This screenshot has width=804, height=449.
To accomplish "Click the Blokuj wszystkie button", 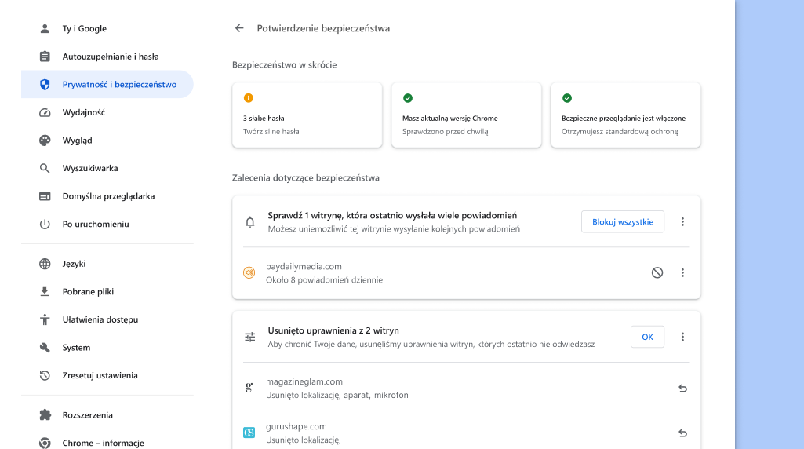I will (x=623, y=221).
